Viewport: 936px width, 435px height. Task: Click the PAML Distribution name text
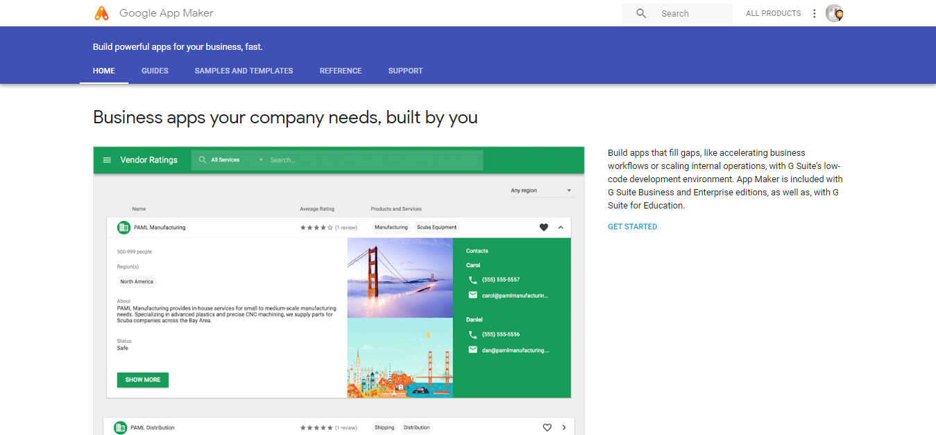point(153,427)
